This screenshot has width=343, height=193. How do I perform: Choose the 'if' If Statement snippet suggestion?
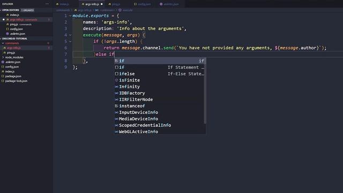click(x=160, y=68)
